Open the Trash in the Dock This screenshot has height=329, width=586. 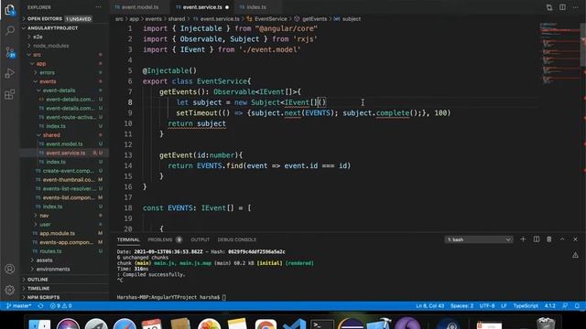point(546,324)
